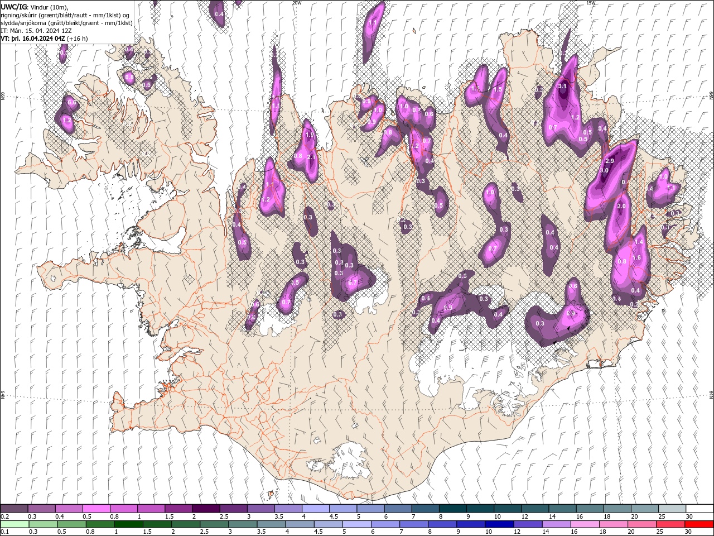Image resolution: width=714 pixels, height=536 pixels.
Task: Pick upper legend swatch between 0.5 and 0.8
Action: pyautogui.click(x=97, y=509)
